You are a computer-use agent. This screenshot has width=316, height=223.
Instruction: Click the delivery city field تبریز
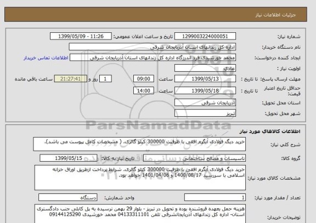205,113
